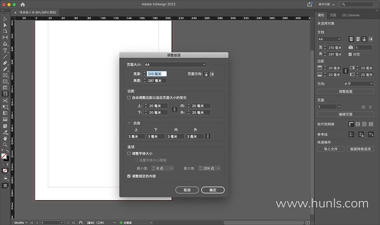Select the Zoom magnifier tool
380x225 pixels.
[x=5, y=145]
